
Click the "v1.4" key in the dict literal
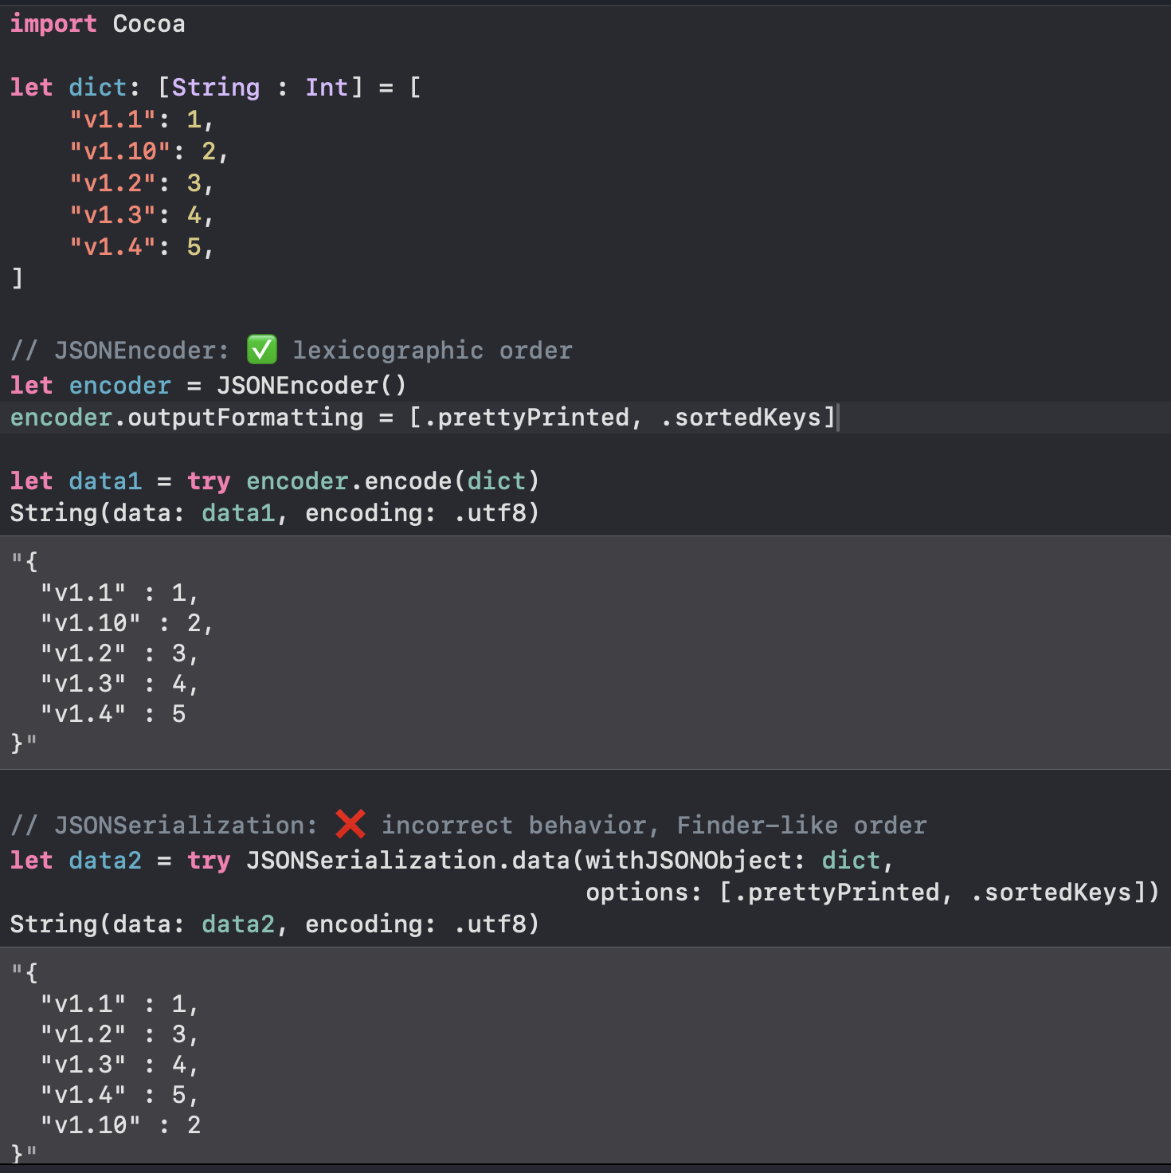coord(112,247)
